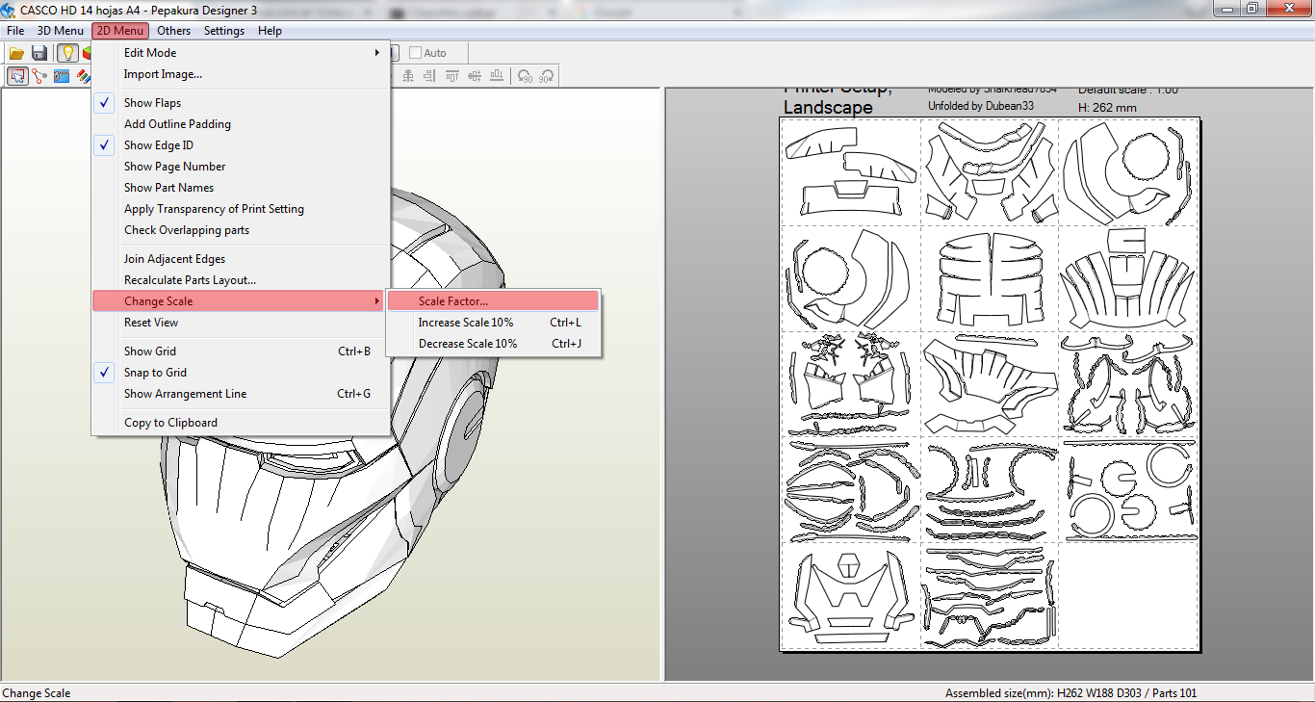Choose Join Adjacent Edges
The height and width of the screenshot is (702, 1315).
(x=241, y=259)
